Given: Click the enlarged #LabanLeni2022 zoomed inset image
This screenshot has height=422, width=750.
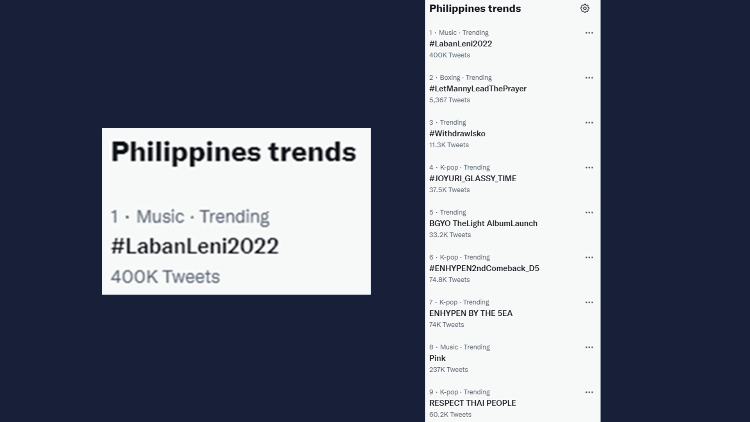Looking at the screenshot, I should point(236,211).
